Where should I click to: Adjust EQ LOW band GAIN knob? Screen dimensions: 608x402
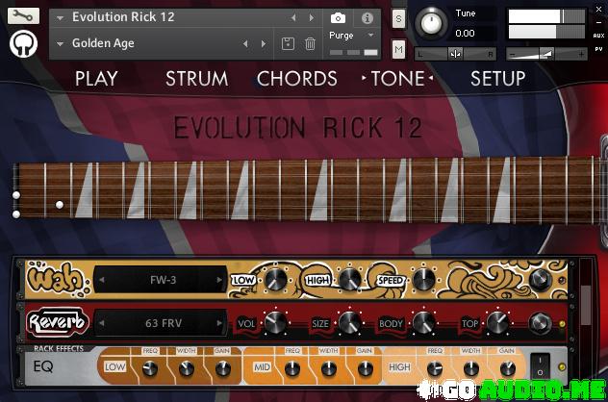[222, 368]
